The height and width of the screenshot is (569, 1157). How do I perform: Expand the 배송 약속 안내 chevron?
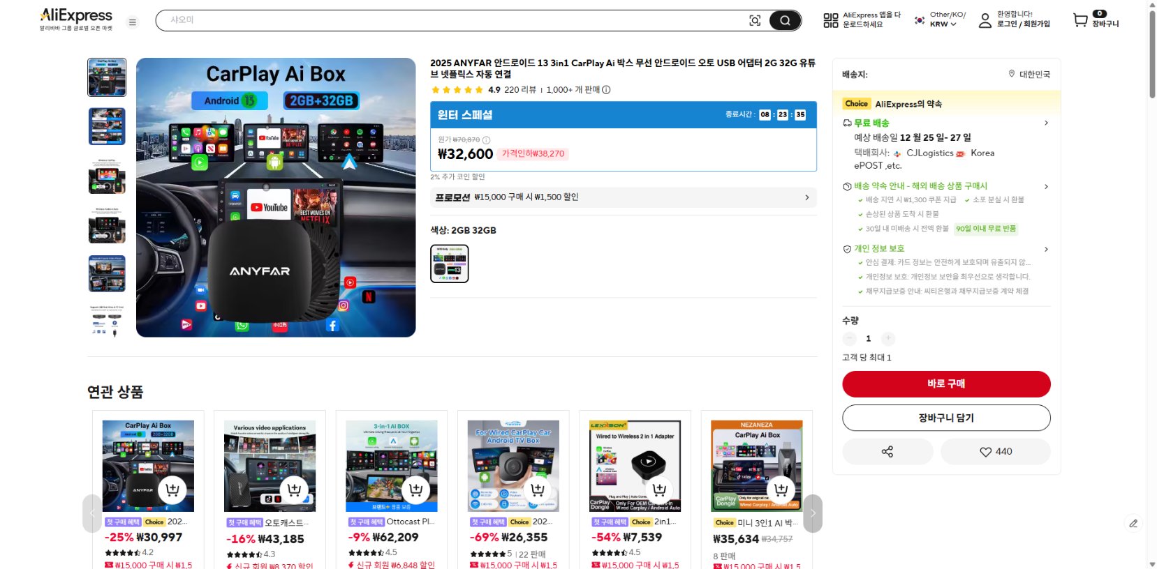pos(1046,186)
